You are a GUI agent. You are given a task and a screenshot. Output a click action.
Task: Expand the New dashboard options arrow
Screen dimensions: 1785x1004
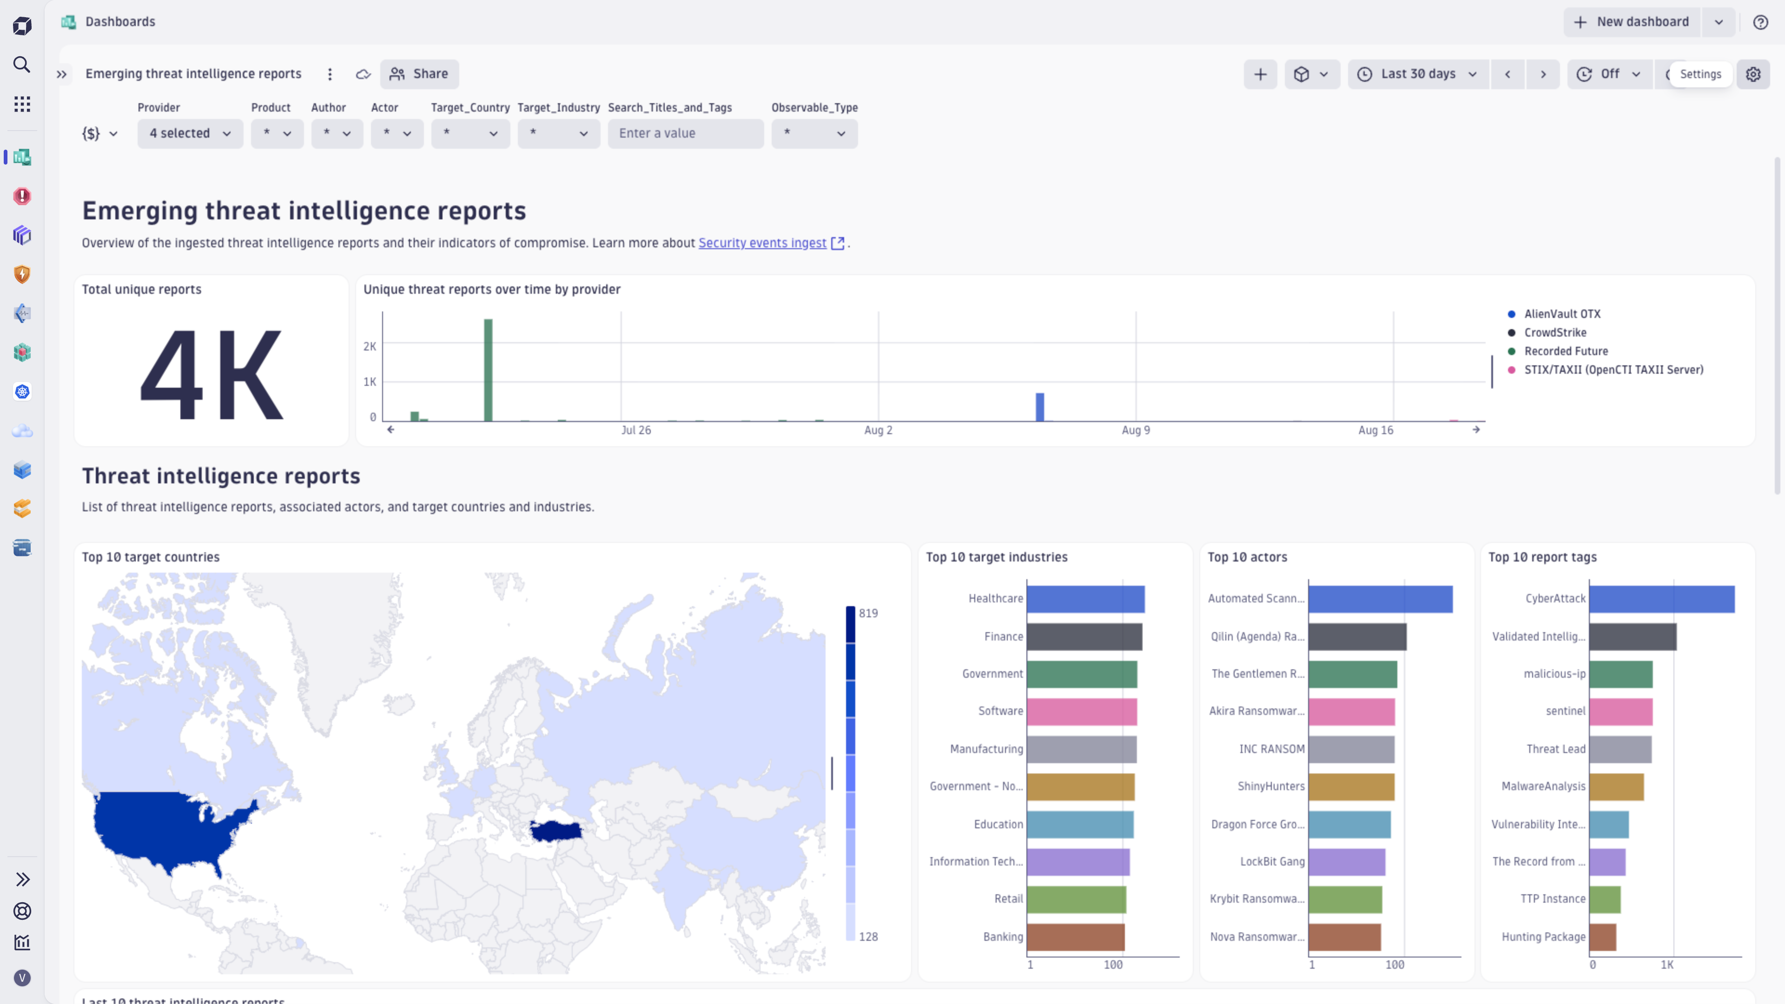click(1719, 22)
